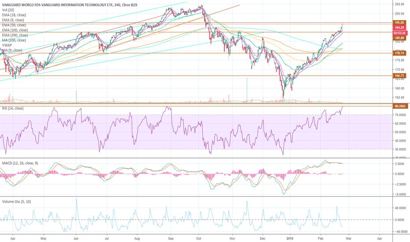Click the Sep date on time axis

click(x=171, y=238)
